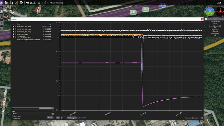
Task: Click the Val column header
Action: [x=50, y=24]
